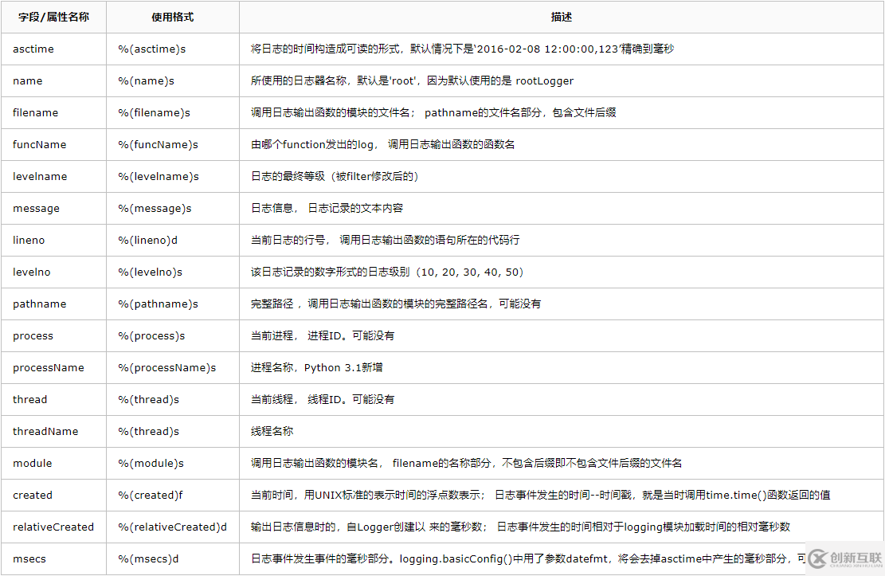Click the '%(msecs)d' format cell

[x=173, y=559]
